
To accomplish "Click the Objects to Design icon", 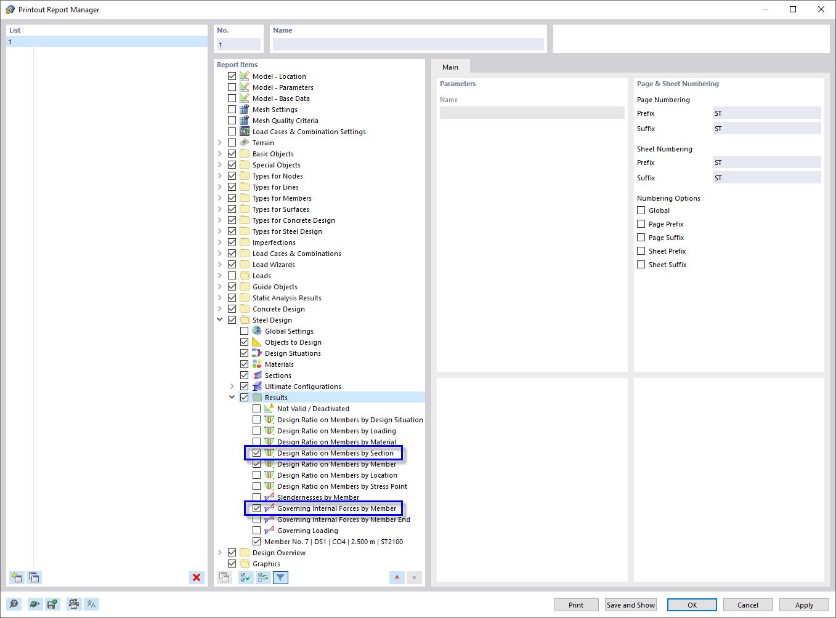I will 257,342.
